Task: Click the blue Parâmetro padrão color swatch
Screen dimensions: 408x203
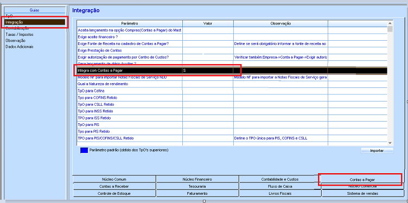Action: (x=84, y=150)
